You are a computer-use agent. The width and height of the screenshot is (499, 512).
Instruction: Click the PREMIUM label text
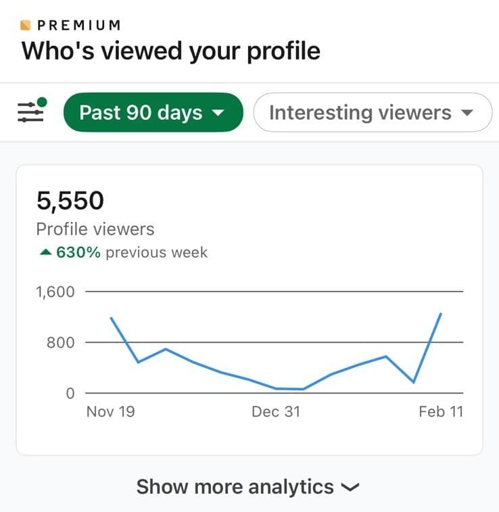coord(79,26)
